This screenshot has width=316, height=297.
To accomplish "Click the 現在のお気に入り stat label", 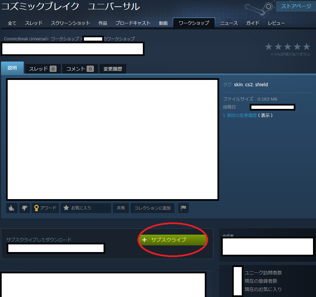I will click(x=263, y=289).
